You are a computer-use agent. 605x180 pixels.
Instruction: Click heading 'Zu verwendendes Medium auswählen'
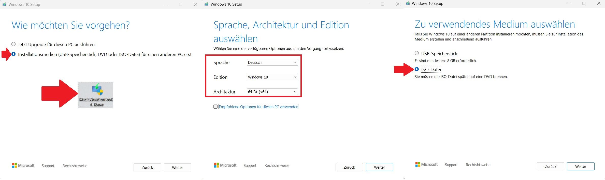pyautogui.click(x=495, y=24)
